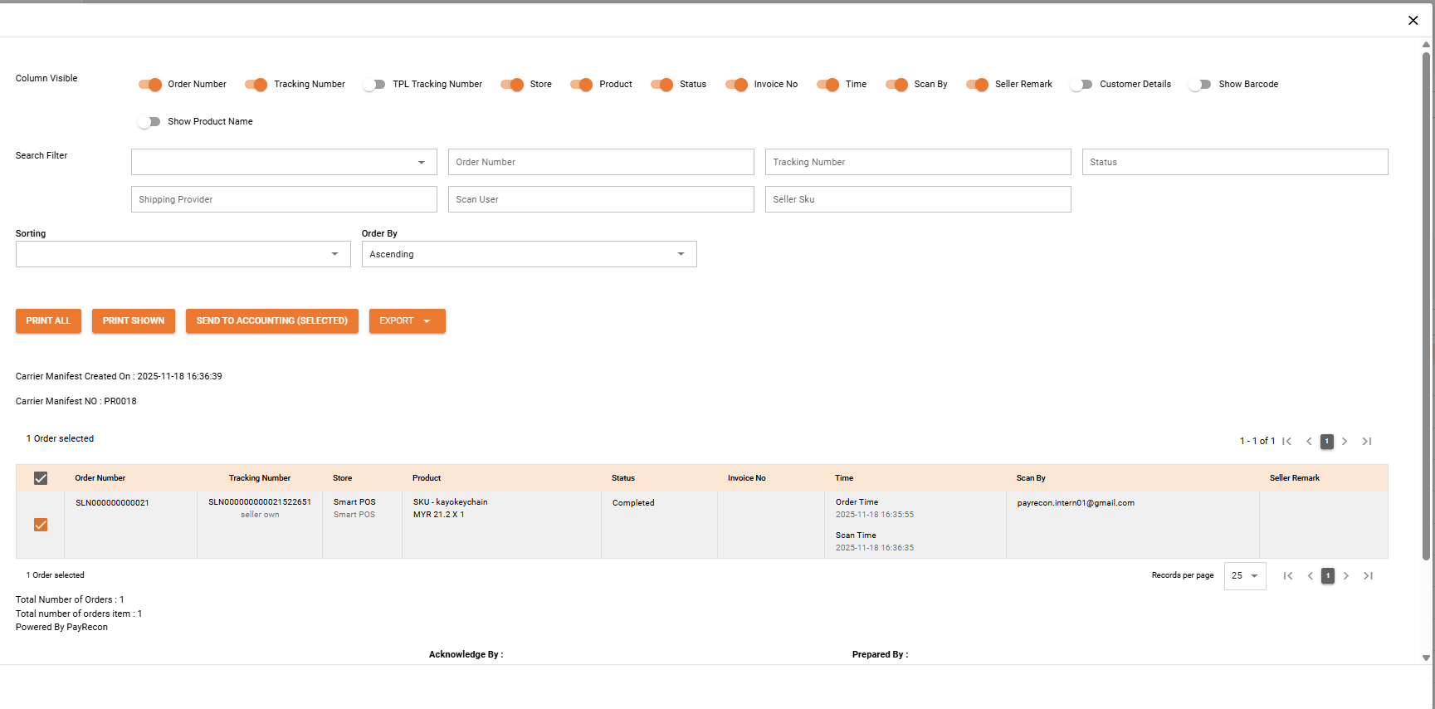The height and width of the screenshot is (709, 1435).
Task: Toggle Time column visibility
Action: (828, 85)
